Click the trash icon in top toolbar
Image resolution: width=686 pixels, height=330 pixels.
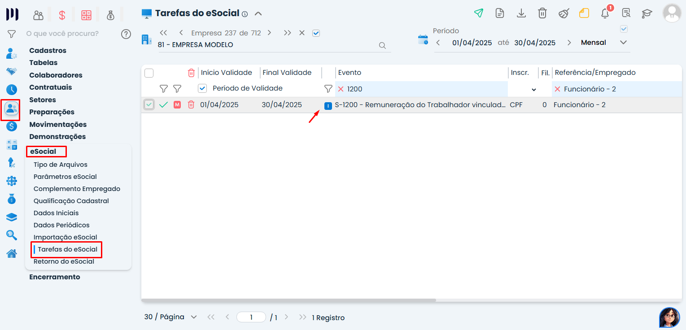(542, 13)
